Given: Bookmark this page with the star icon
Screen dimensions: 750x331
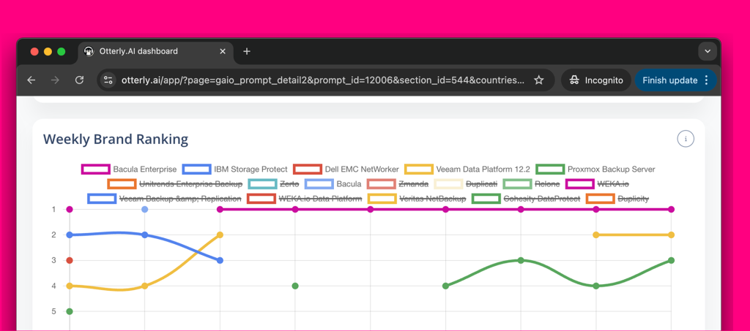Looking at the screenshot, I should (539, 80).
